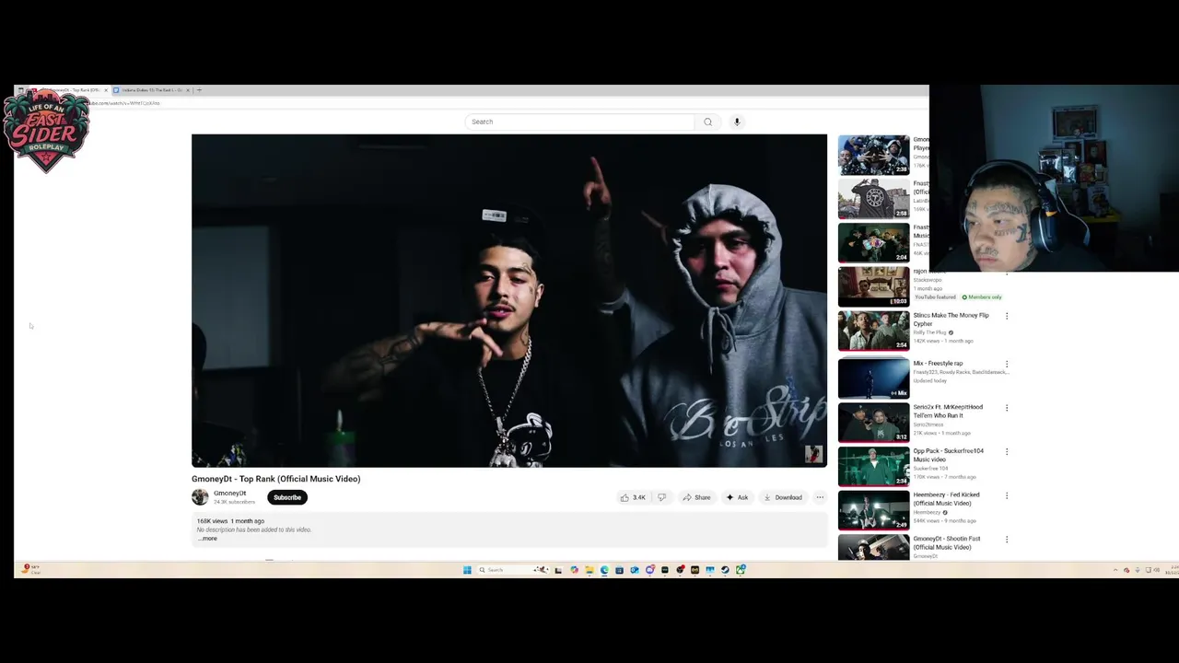Image resolution: width=1179 pixels, height=663 pixels.
Task: Open File Explorer from the taskbar
Action: pos(589,570)
